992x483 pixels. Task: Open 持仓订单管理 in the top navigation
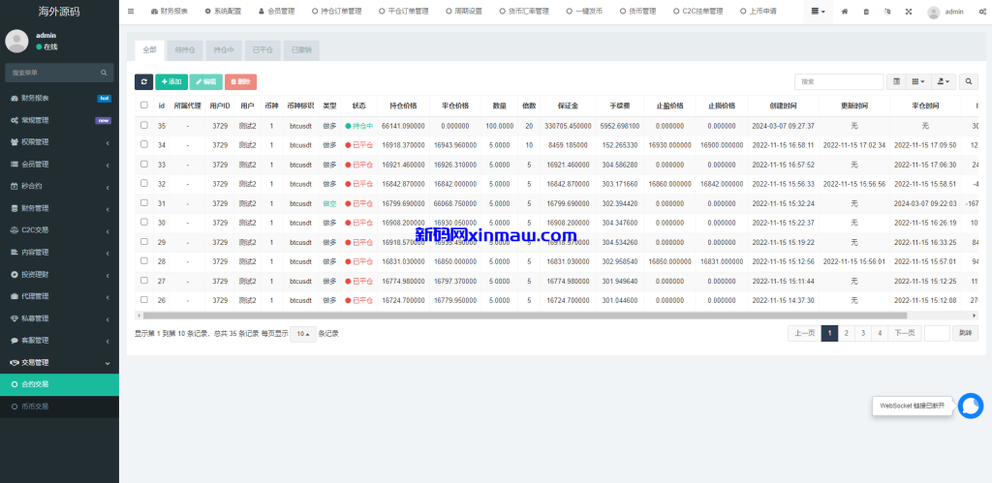pos(336,12)
